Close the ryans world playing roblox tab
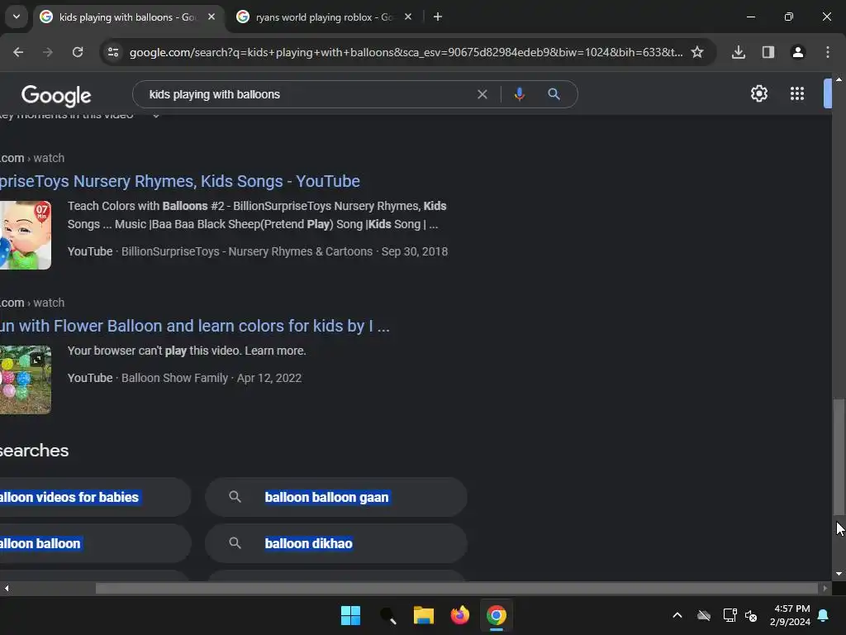Image resolution: width=846 pixels, height=635 pixels. pyautogui.click(x=408, y=17)
